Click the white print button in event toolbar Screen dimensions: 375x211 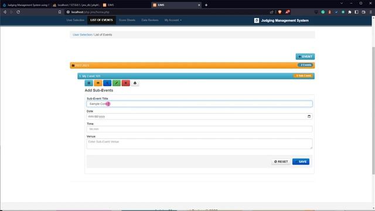click(x=135, y=83)
